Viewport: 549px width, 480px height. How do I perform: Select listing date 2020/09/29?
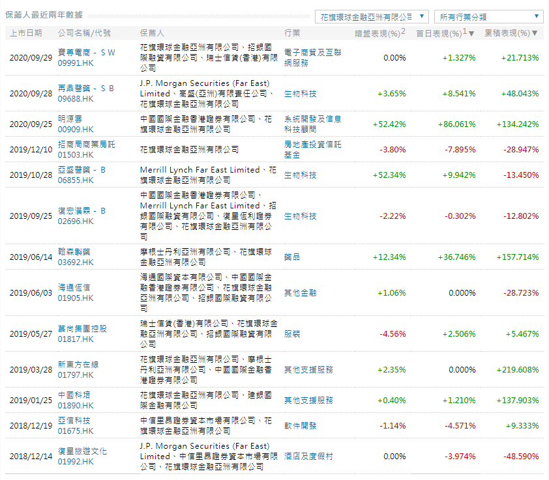pos(31,58)
